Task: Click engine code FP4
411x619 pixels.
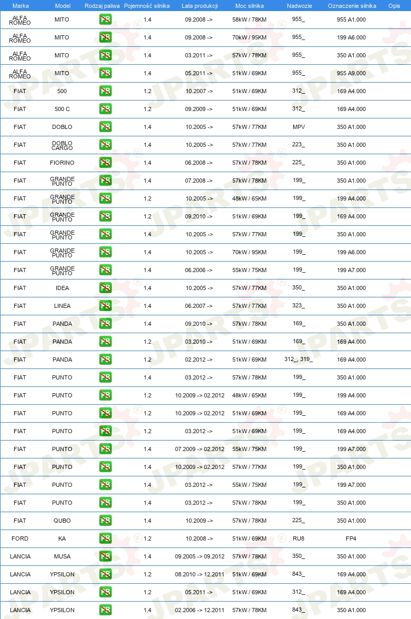Action: coord(351,538)
